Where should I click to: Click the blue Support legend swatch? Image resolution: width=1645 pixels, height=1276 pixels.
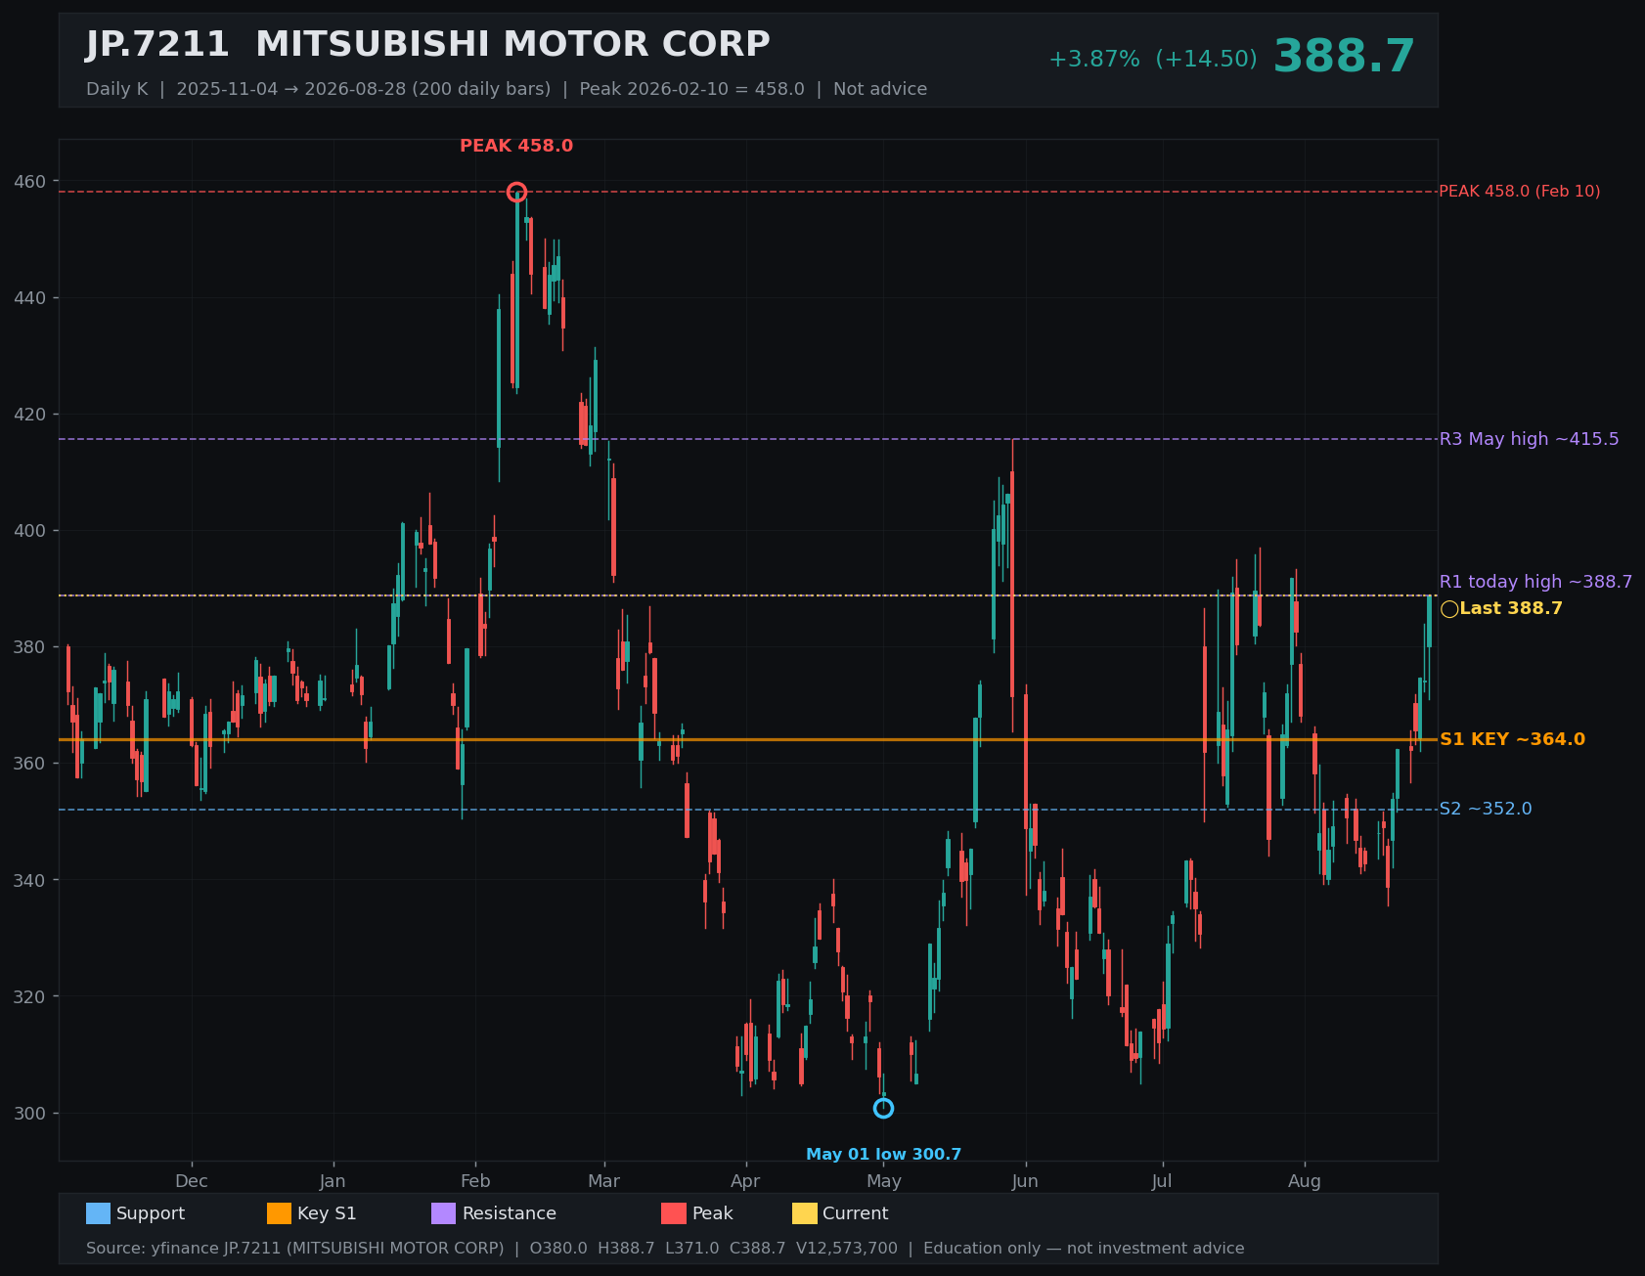click(x=98, y=1213)
